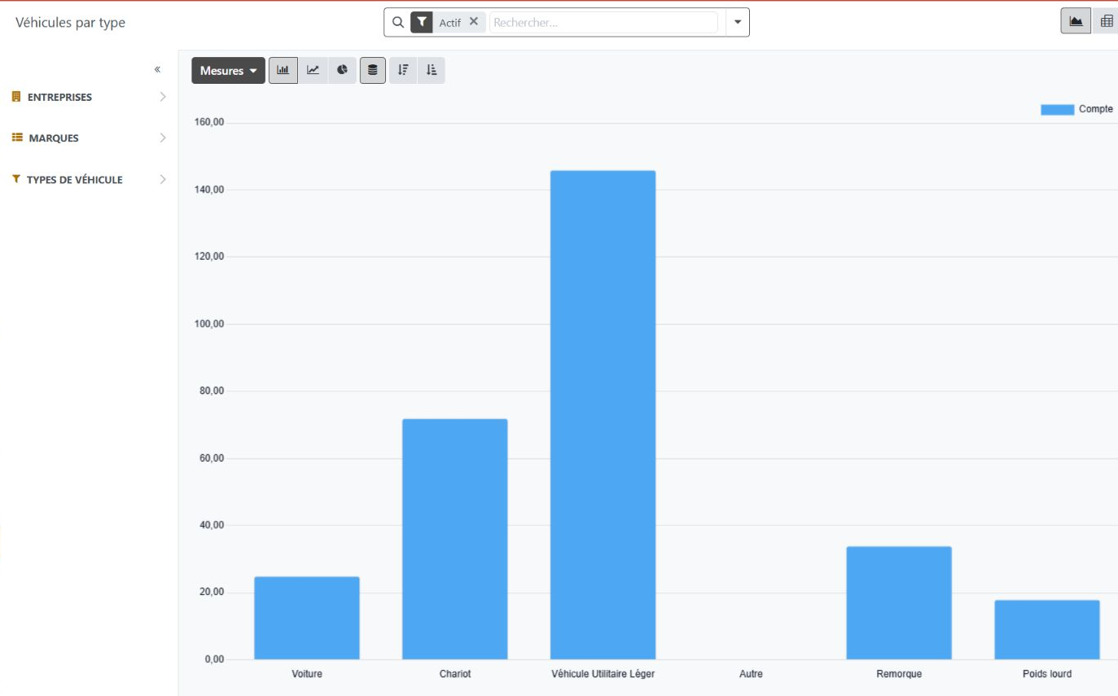Screen dimensions: 1118x696
Task: Toggle stacked chart display
Action: point(373,71)
